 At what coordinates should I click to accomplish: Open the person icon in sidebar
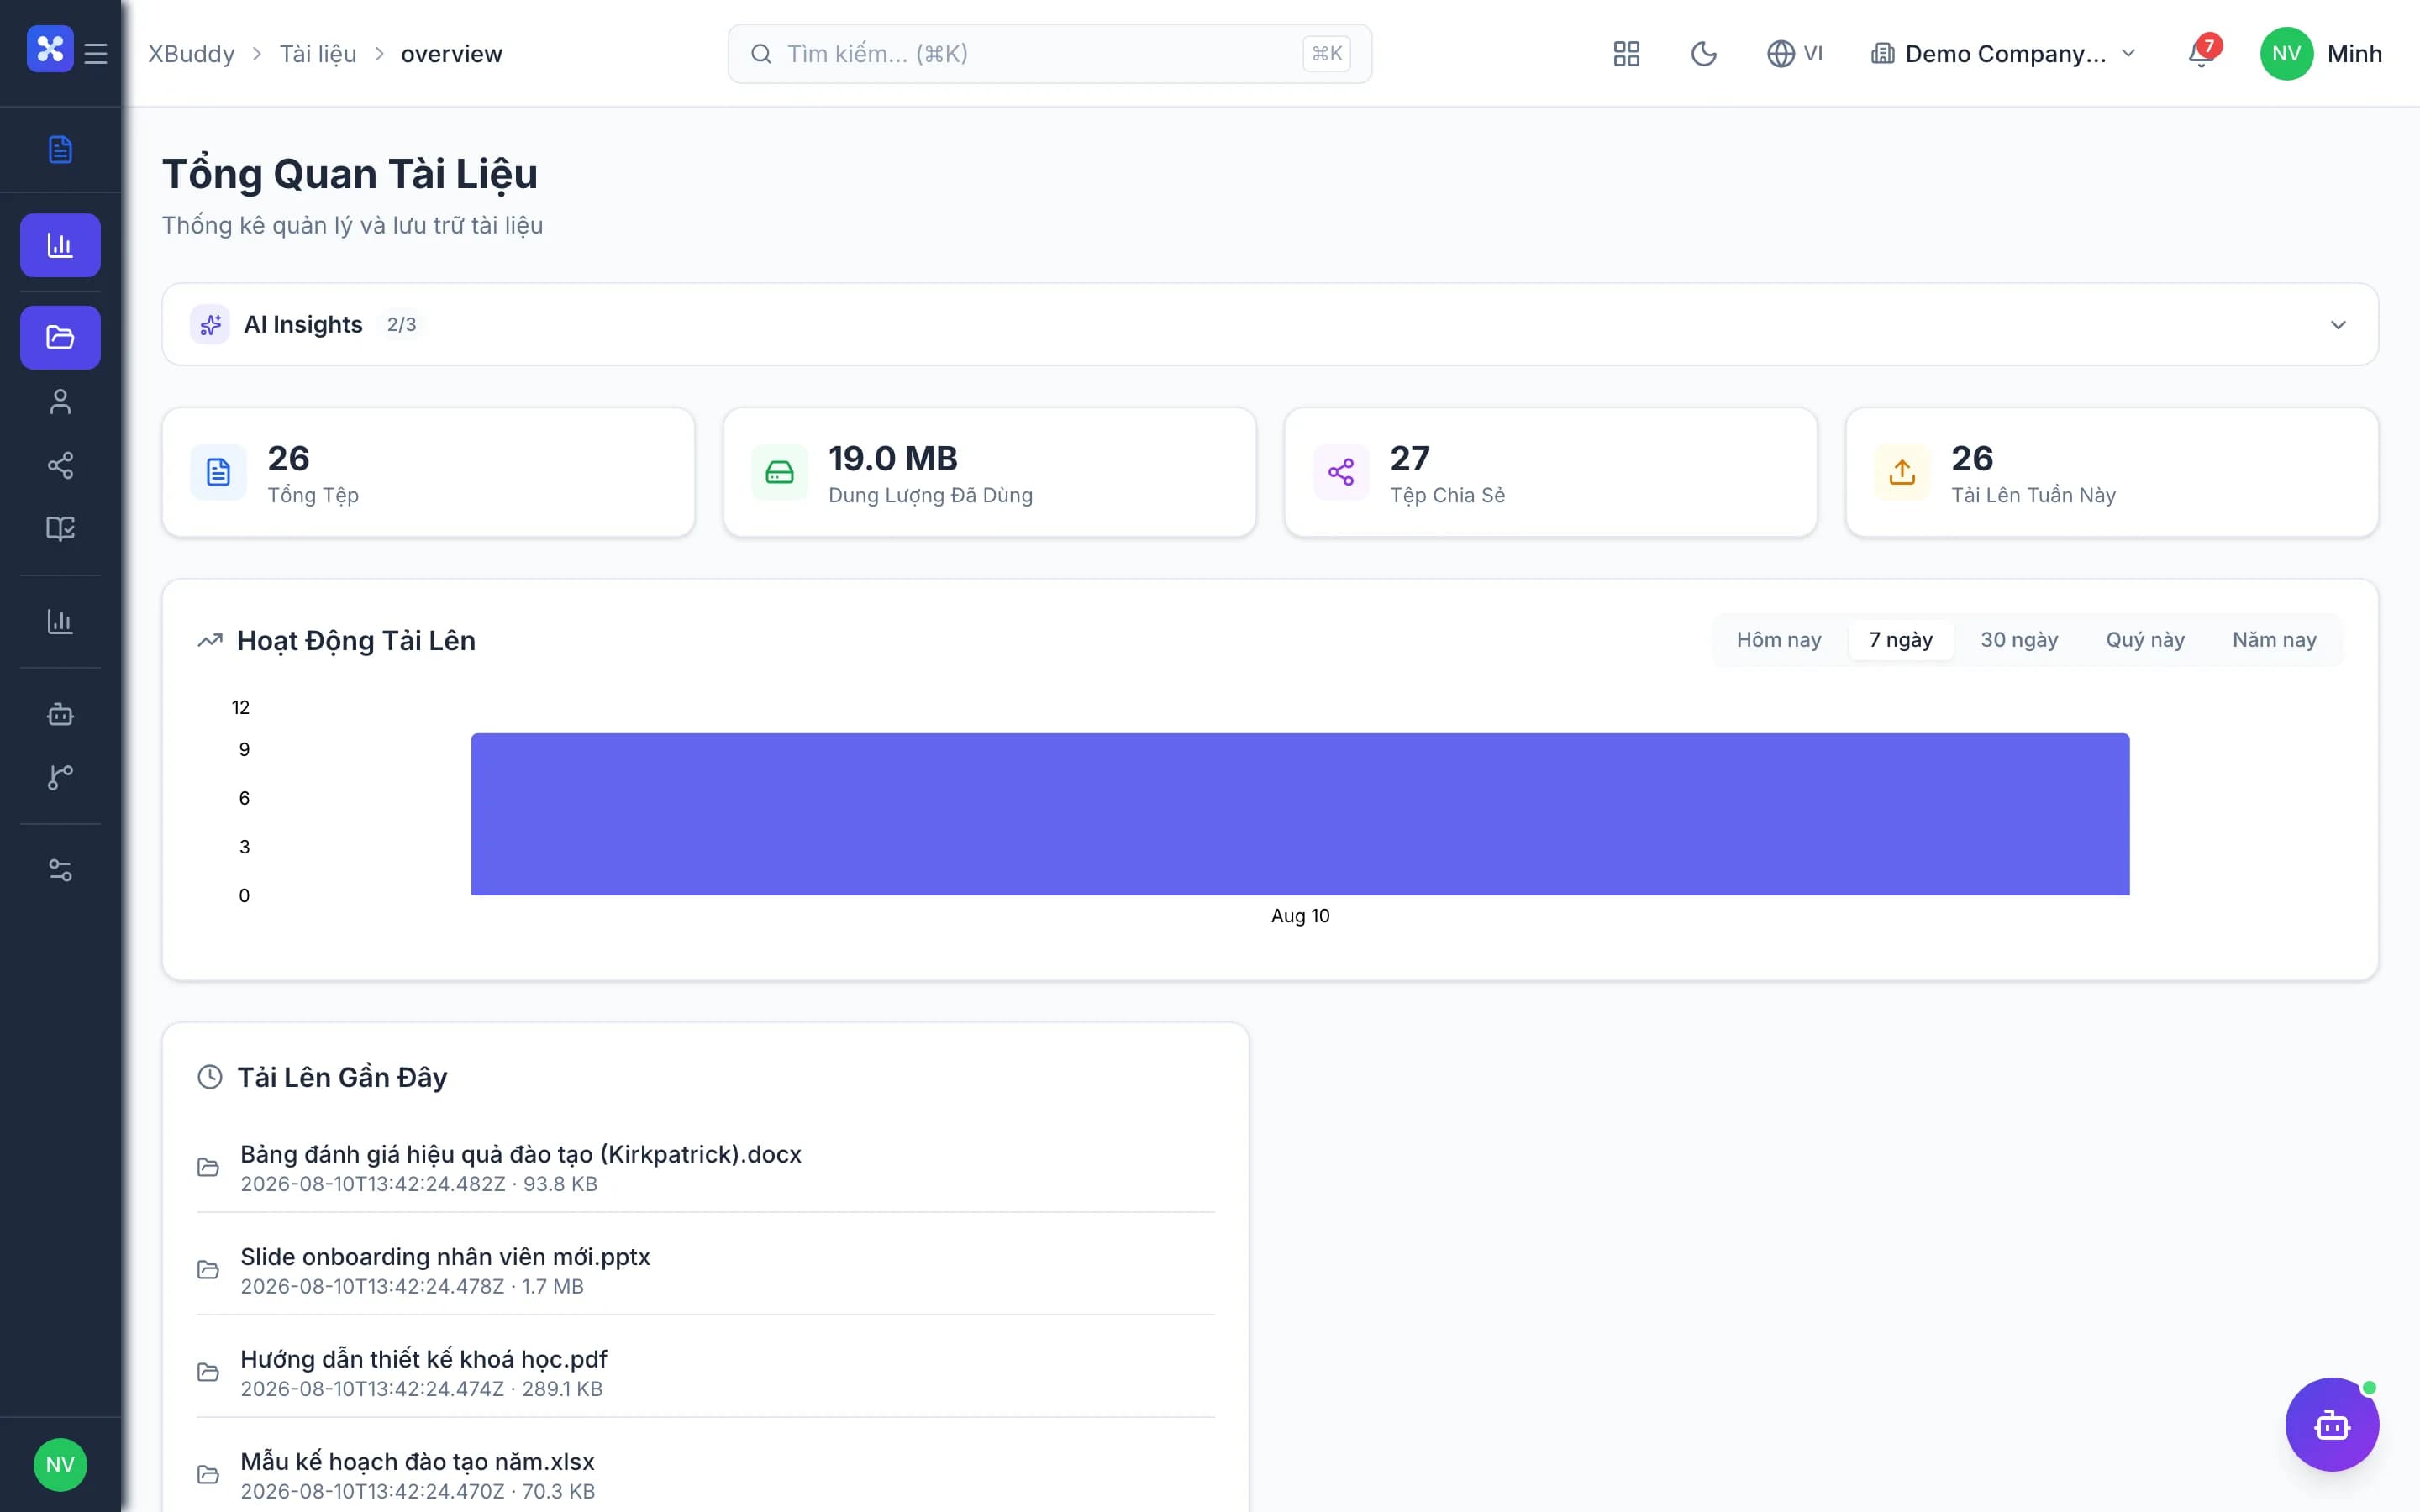click(x=60, y=401)
